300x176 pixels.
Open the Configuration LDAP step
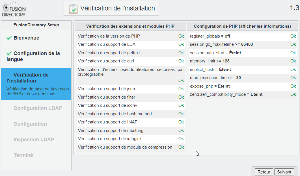point(38,108)
